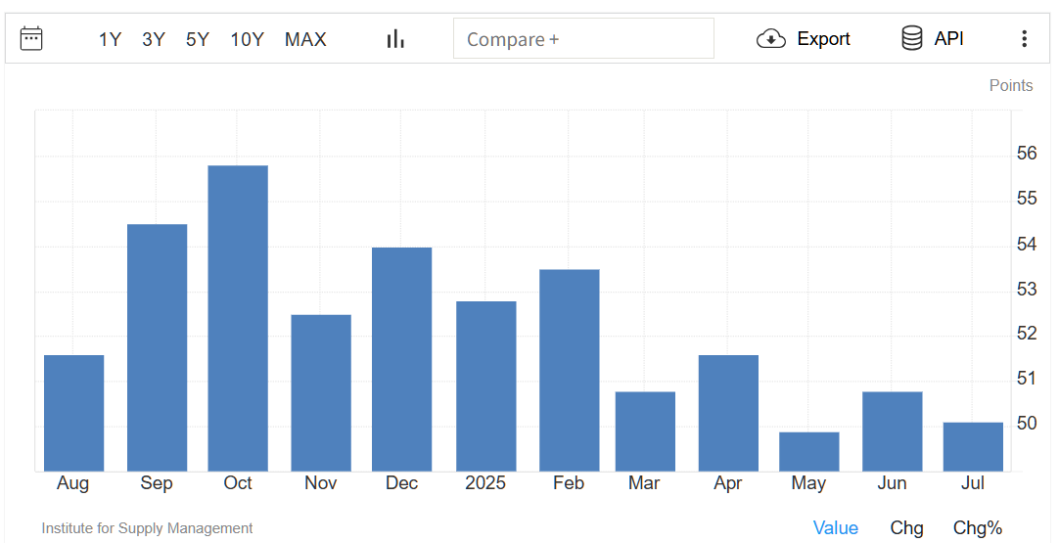This screenshot has width=1059, height=543.
Task: Click the Mar bar in the chart
Action: (645, 431)
